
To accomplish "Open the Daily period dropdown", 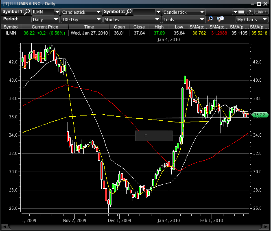I will pos(45,19).
